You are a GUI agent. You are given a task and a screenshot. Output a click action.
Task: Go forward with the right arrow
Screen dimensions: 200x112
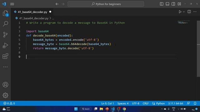point(63,4)
